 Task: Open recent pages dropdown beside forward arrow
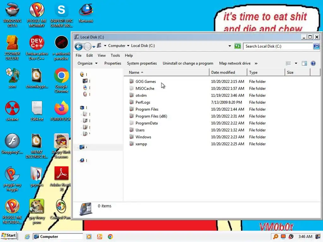[x=94, y=47]
